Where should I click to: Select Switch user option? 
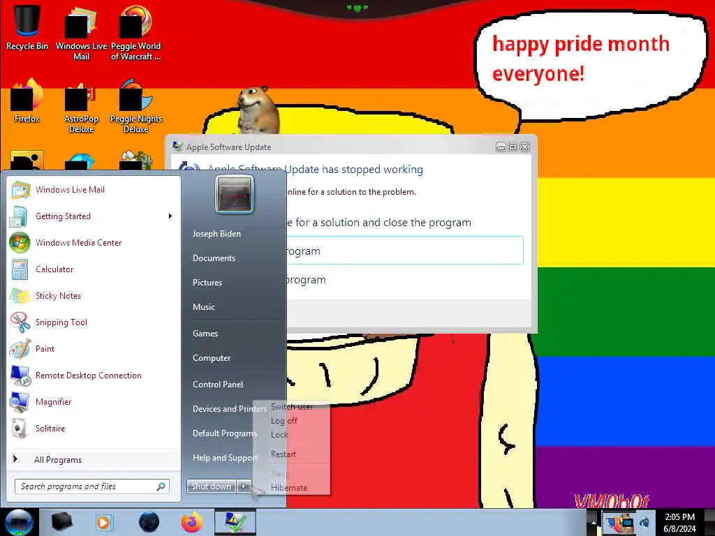[x=292, y=407]
